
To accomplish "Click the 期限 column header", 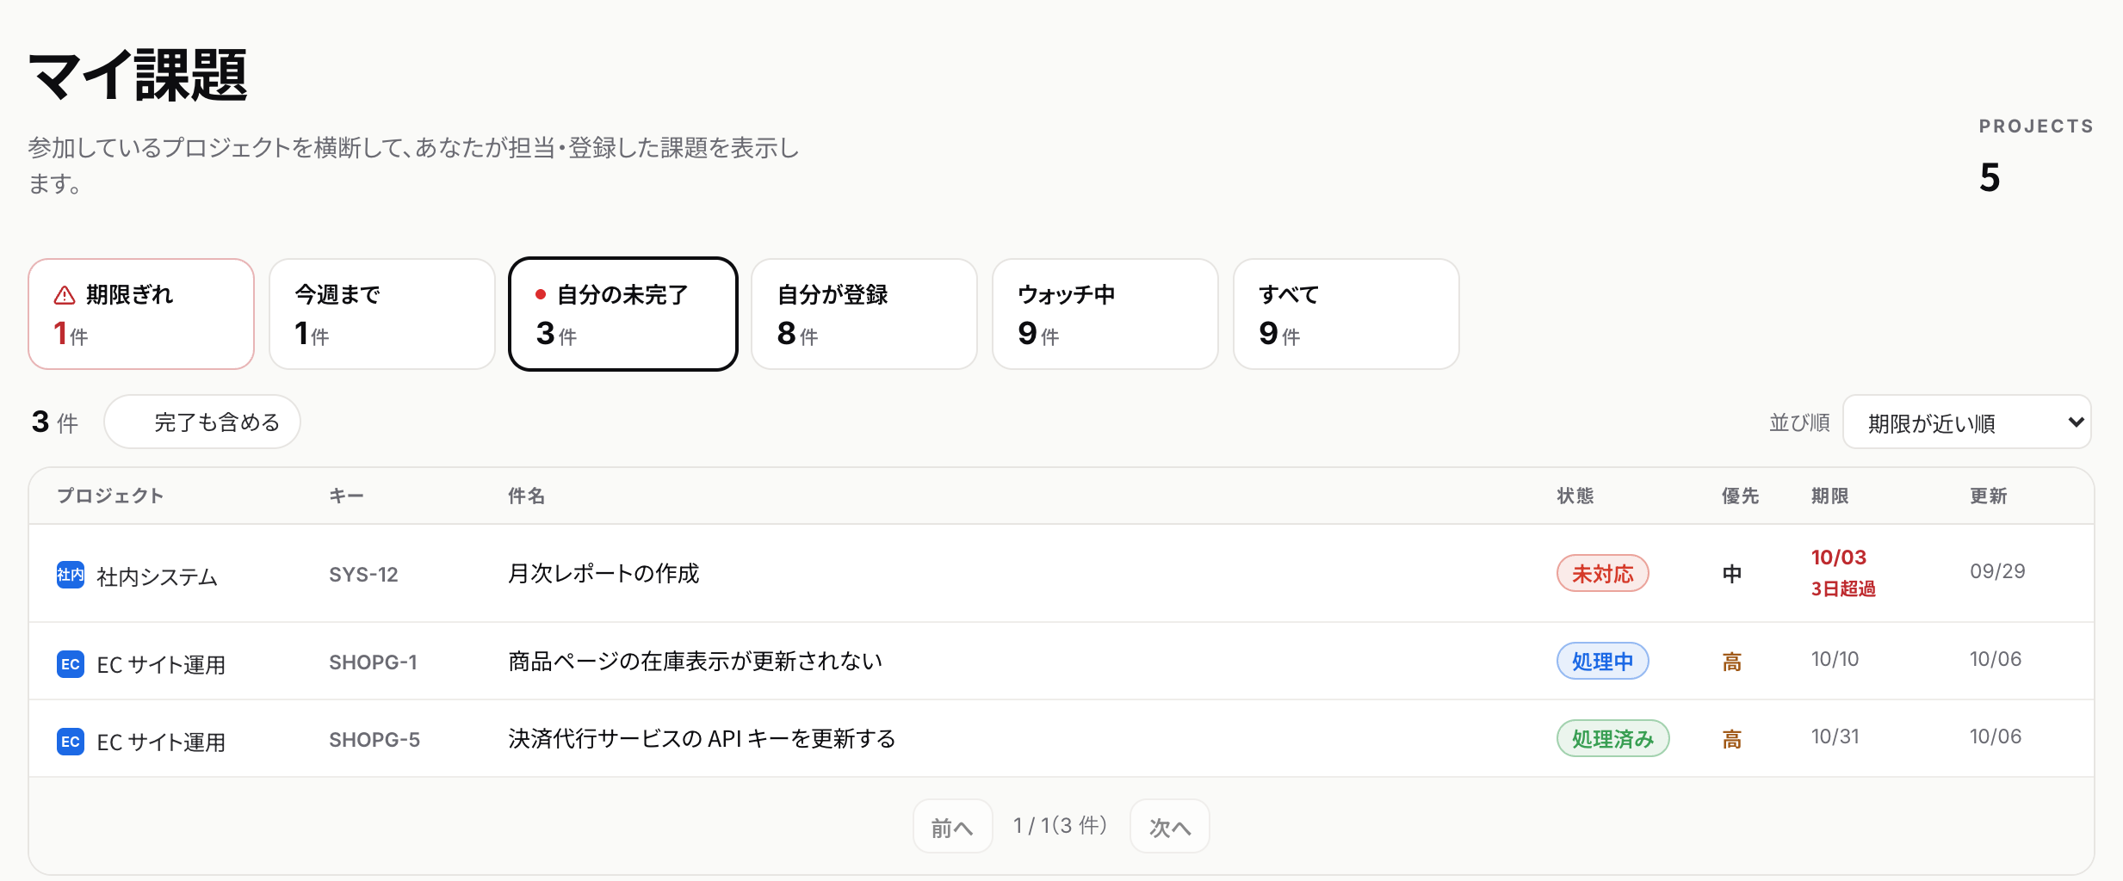I will (x=1829, y=496).
